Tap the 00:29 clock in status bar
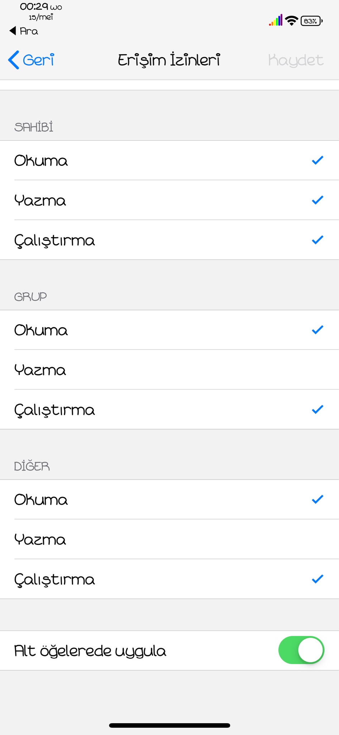The image size is (339, 735). tap(34, 6)
